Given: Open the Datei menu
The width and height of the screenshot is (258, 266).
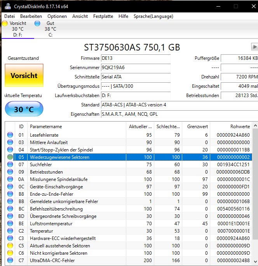Looking at the screenshot, I should (x=9, y=16).
